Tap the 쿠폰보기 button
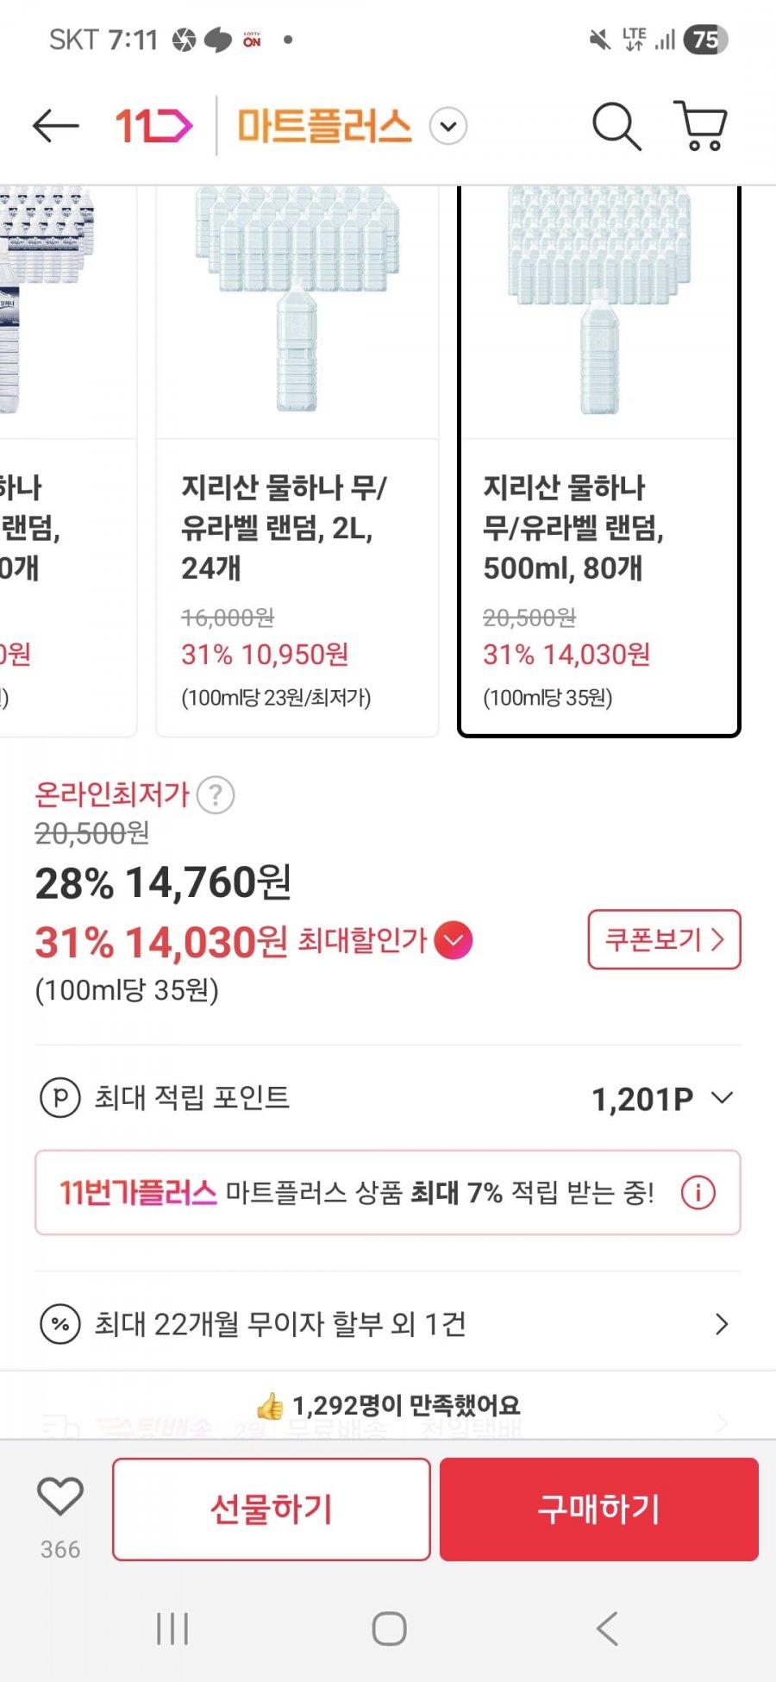This screenshot has width=776, height=1682. click(x=665, y=939)
